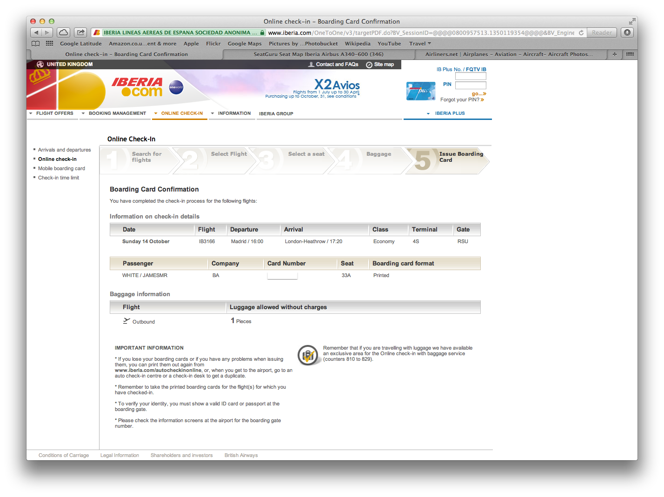Click the FQTV IB link

coord(476,69)
